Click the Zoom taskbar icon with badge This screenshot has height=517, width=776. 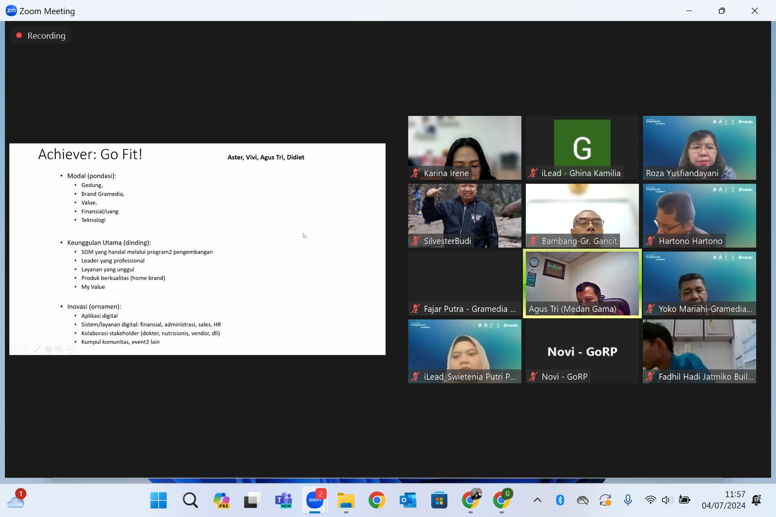tap(315, 500)
